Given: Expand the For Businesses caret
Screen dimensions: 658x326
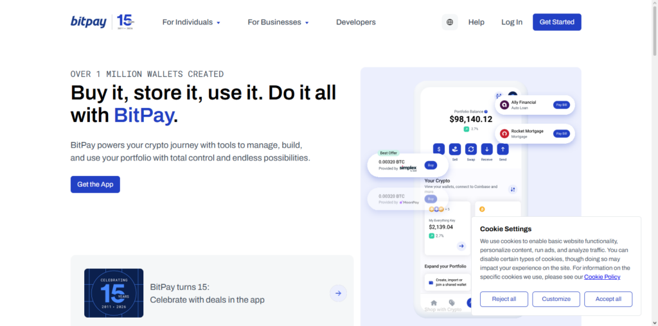Looking at the screenshot, I should point(307,22).
